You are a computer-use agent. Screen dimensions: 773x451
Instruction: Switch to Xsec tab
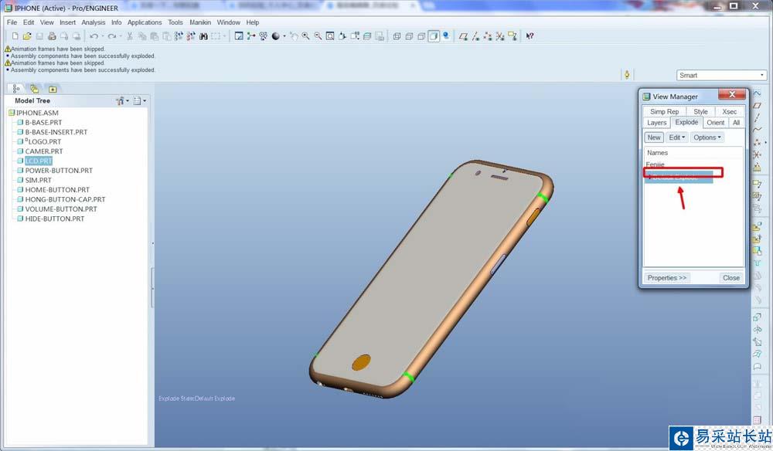[729, 112]
